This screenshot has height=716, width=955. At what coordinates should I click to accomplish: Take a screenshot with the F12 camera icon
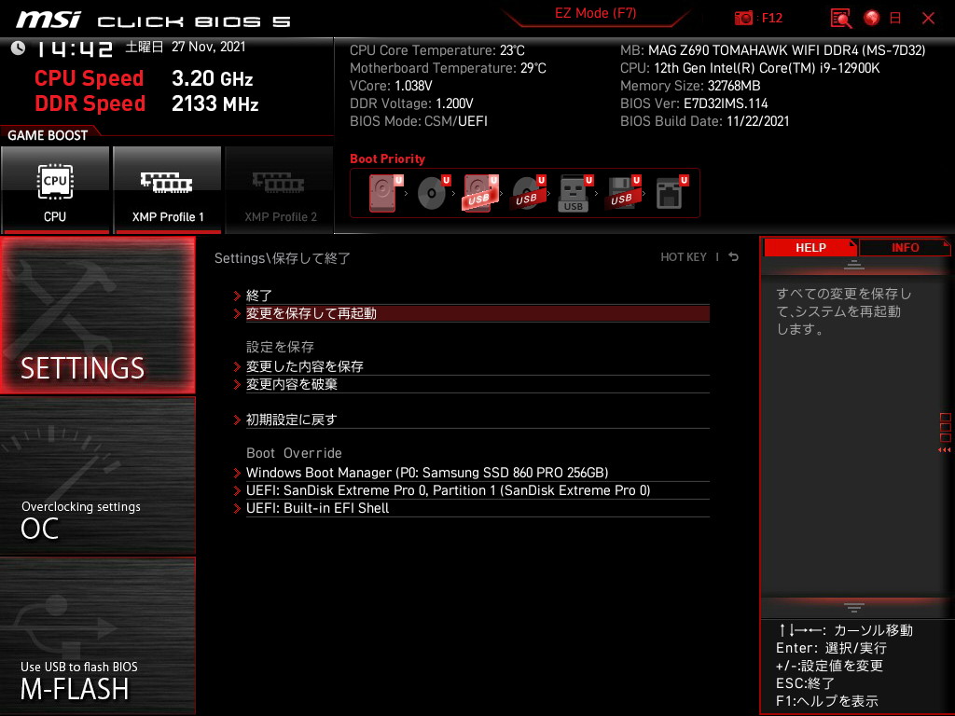744,18
